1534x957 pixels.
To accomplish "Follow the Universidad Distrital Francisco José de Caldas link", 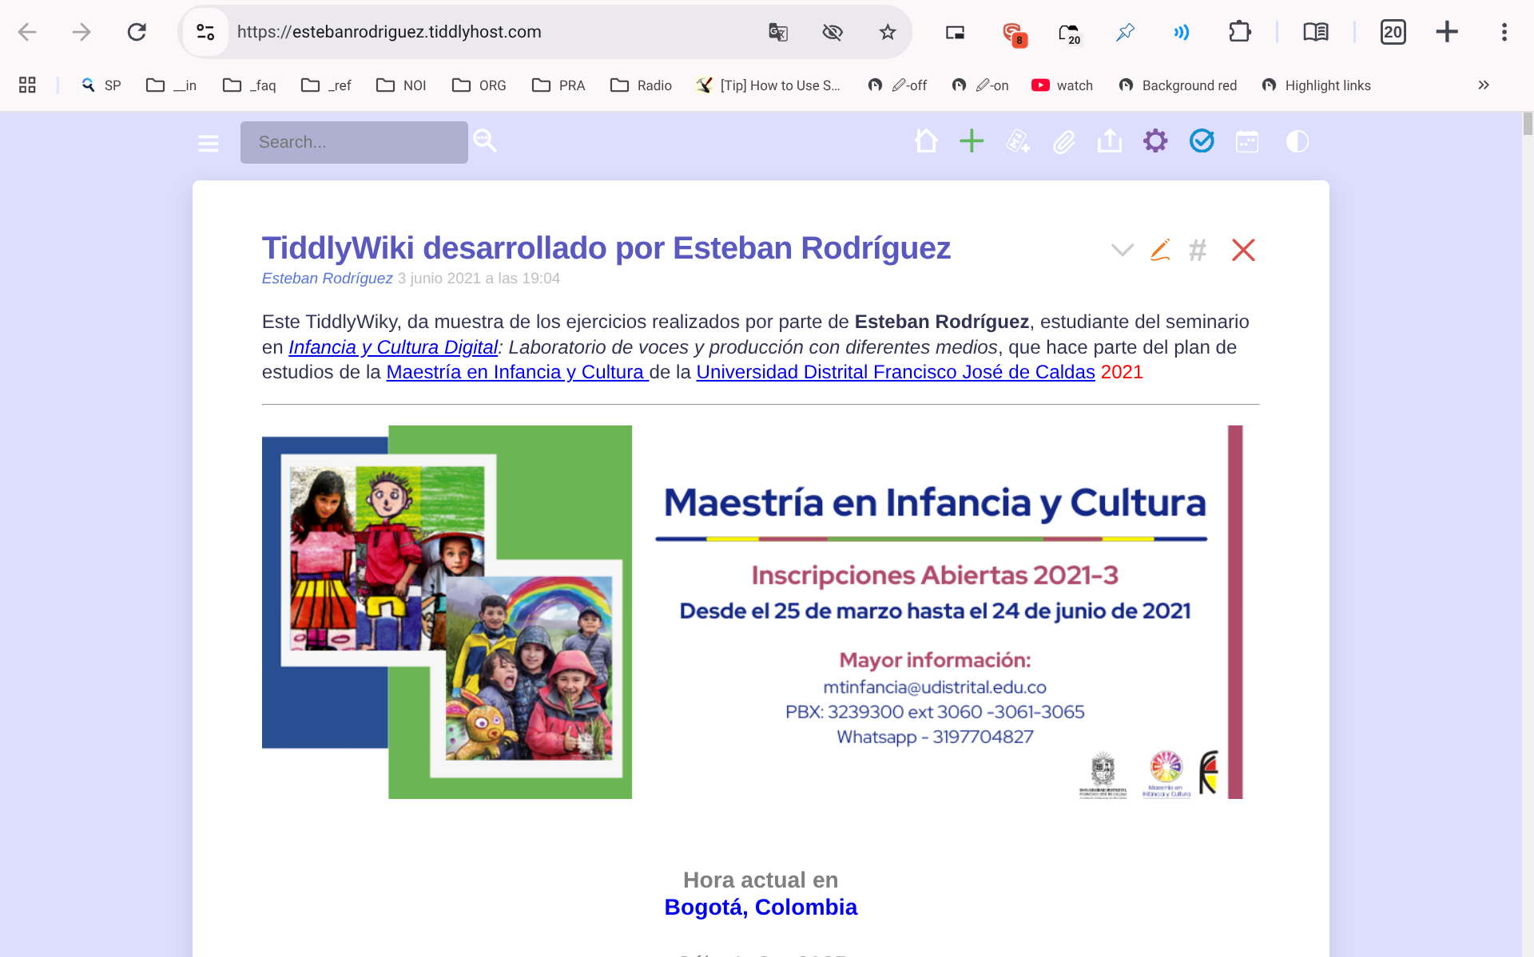I will pyautogui.click(x=895, y=372).
